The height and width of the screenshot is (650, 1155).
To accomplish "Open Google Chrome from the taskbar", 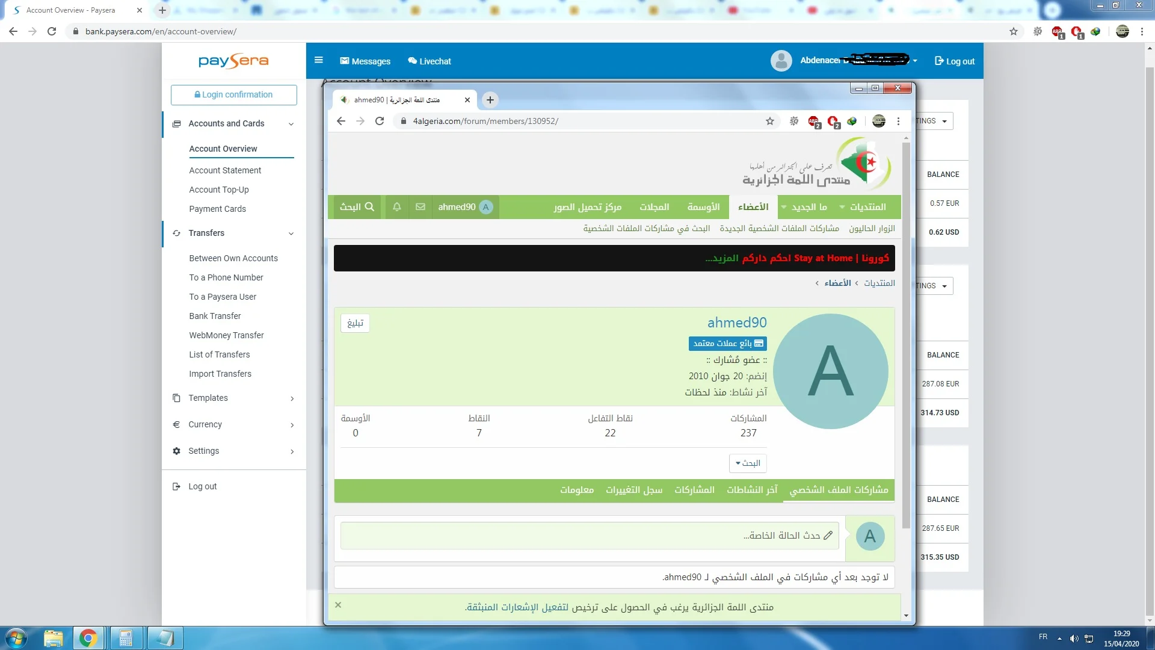I will (x=88, y=638).
